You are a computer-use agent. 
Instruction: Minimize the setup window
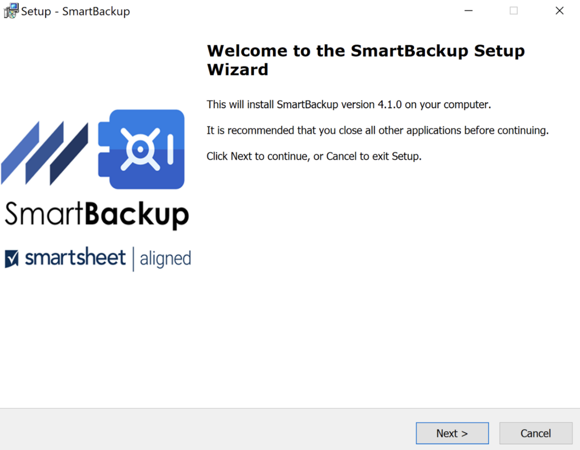click(468, 10)
